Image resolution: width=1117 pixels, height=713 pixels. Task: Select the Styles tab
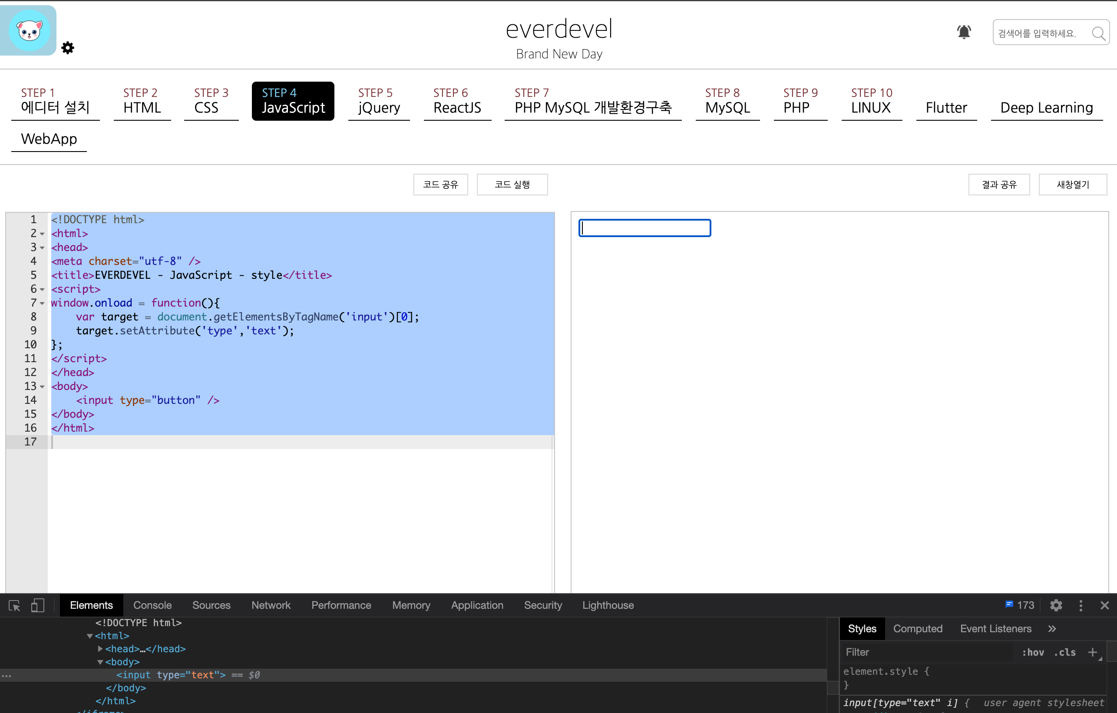(x=862, y=629)
